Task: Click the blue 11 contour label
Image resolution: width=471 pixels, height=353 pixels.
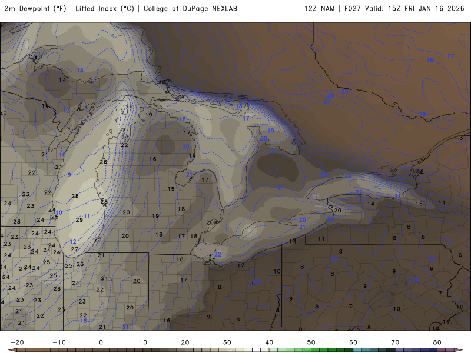Action: [87, 216]
